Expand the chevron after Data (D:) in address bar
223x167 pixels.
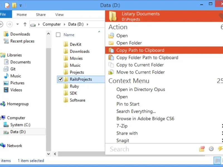pyautogui.click(x=88, y=24)
